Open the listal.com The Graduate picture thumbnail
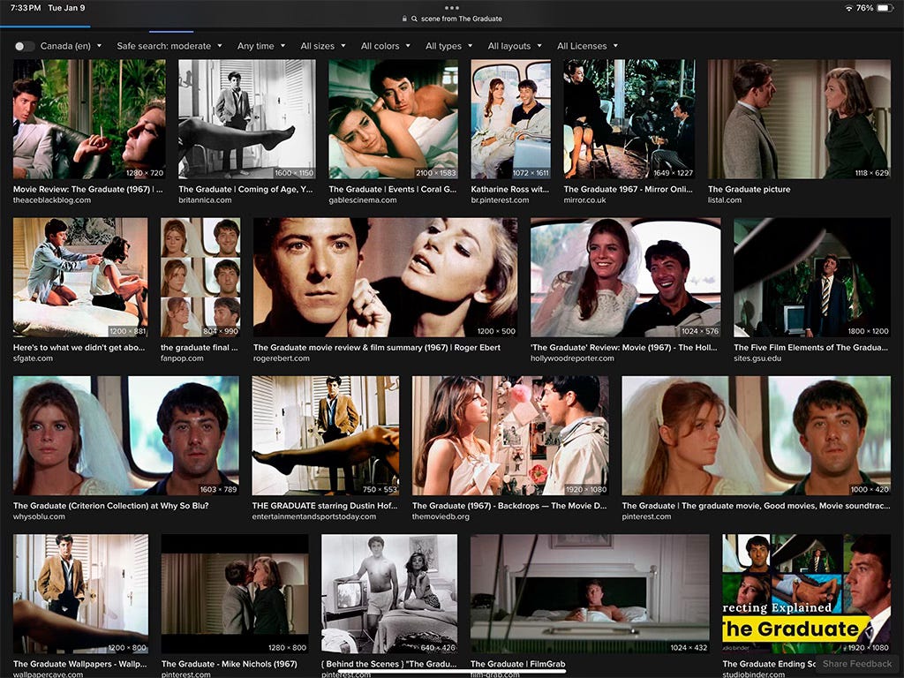Image resolution: width=904 pixels, height=678 pixels. pos(799,119)
